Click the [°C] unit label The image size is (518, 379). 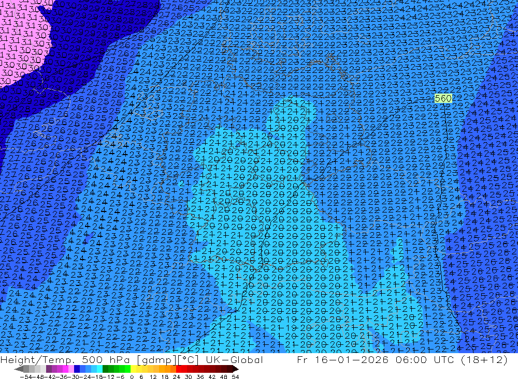[189, 360]
